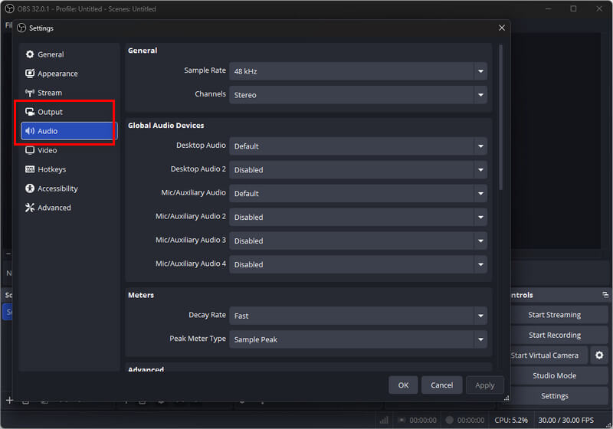Click the Apply button
This screenshot has width=613, height=429.
pos(485,385)
